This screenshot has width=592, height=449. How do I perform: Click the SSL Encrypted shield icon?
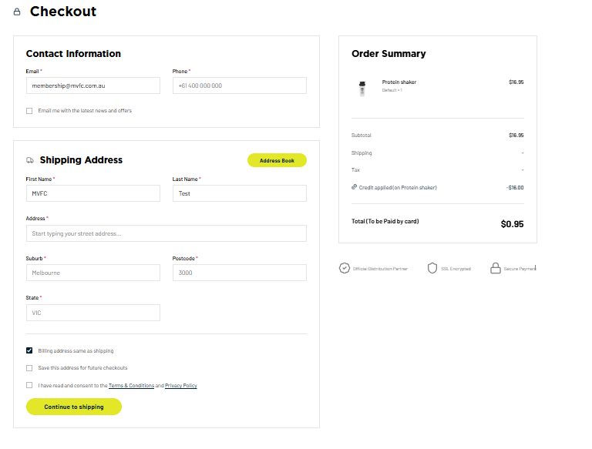(432, 268)
